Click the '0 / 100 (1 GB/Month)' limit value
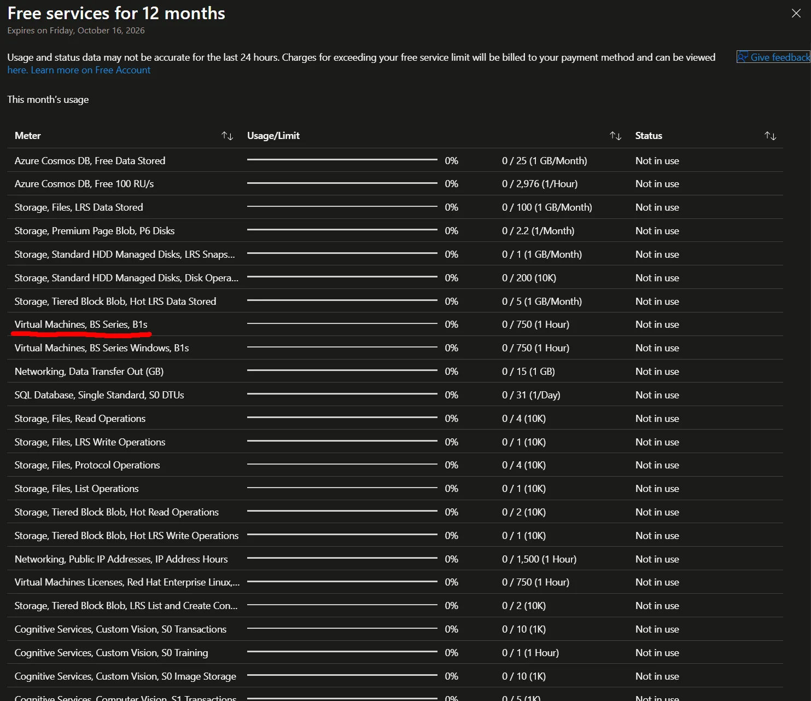 (547, 207)
